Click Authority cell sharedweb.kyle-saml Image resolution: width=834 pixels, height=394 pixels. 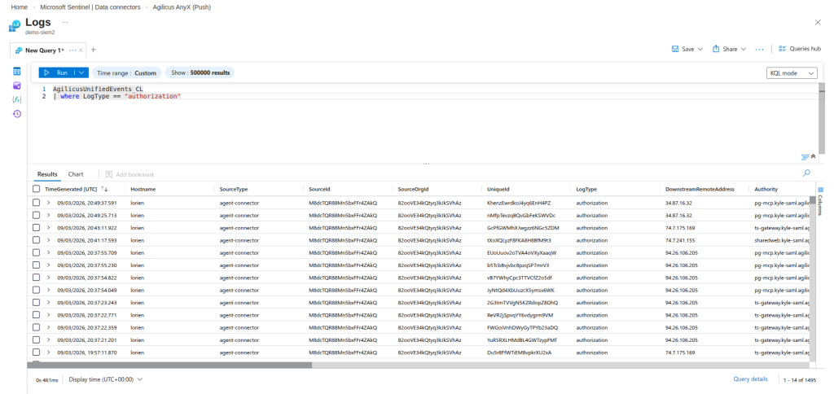782,240
